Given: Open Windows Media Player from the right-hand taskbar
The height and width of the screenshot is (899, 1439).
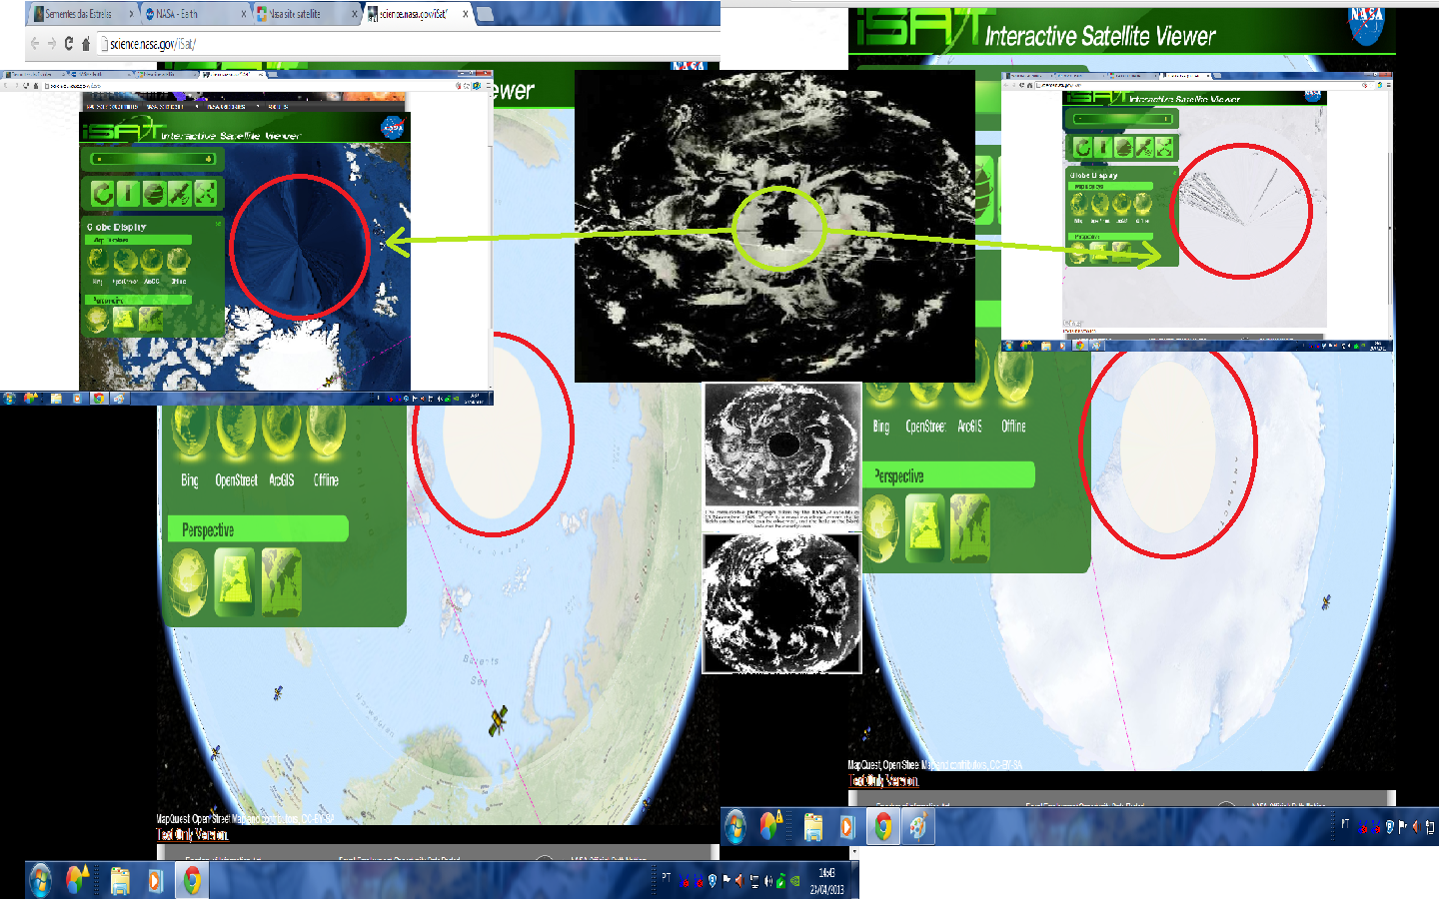Looking at the screenshot, I should click(x=848, y=826).
